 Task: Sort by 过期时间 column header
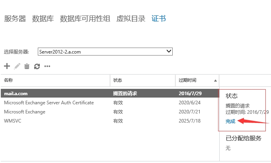(x=197, y=80)
